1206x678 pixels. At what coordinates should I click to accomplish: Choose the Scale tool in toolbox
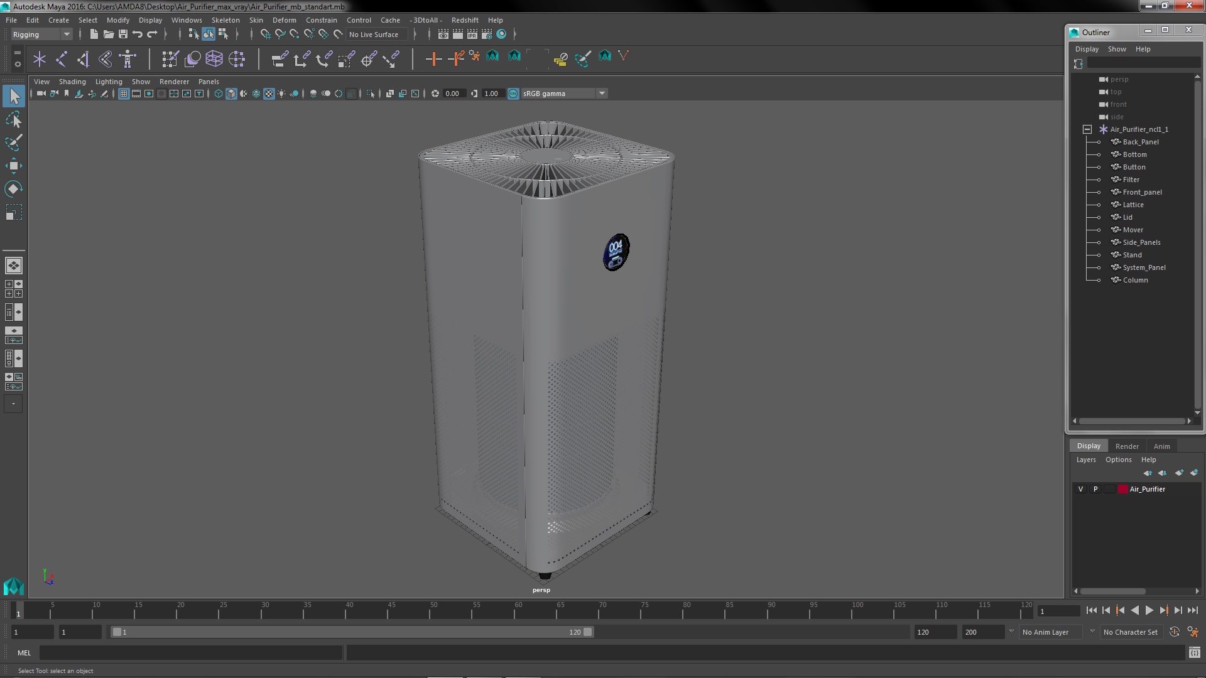[14, 212]
